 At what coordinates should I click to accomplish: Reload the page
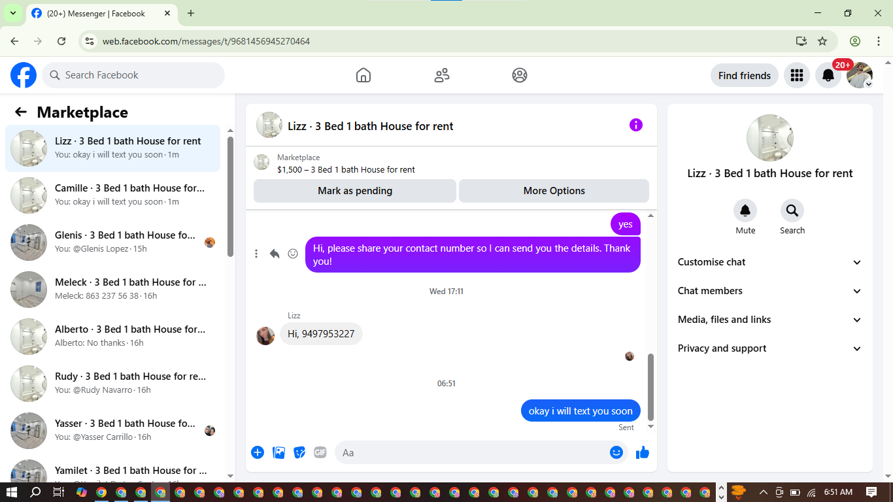coord(61,41)
